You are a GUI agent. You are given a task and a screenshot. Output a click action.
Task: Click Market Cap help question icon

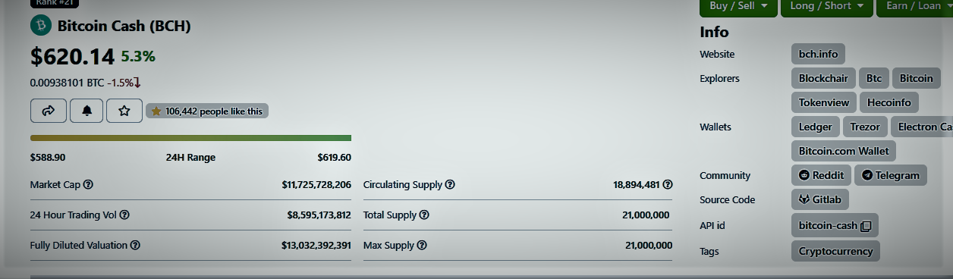[x=88, y=184]
